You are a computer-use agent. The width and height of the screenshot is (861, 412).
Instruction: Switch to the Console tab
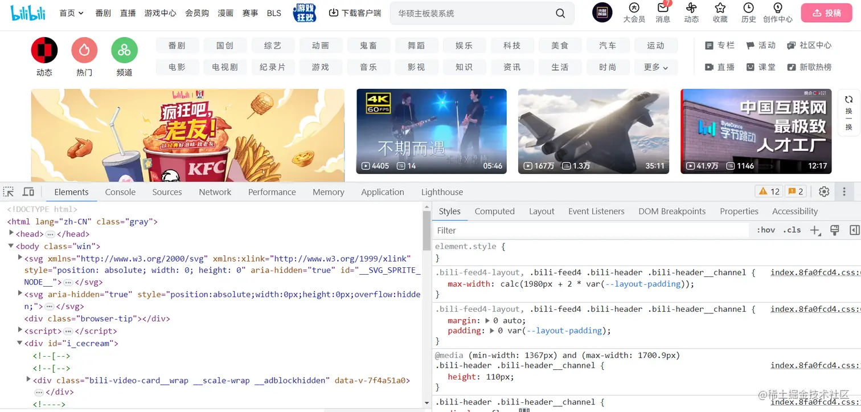click(x=120, y=191)
